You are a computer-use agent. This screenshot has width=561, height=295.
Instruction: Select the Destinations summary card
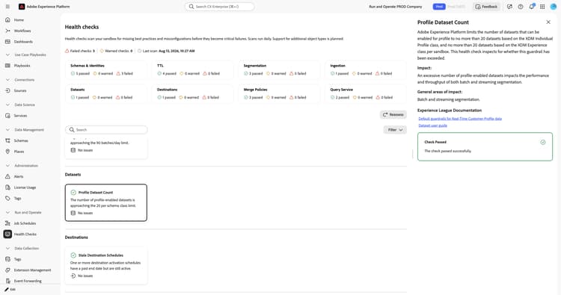192,93
